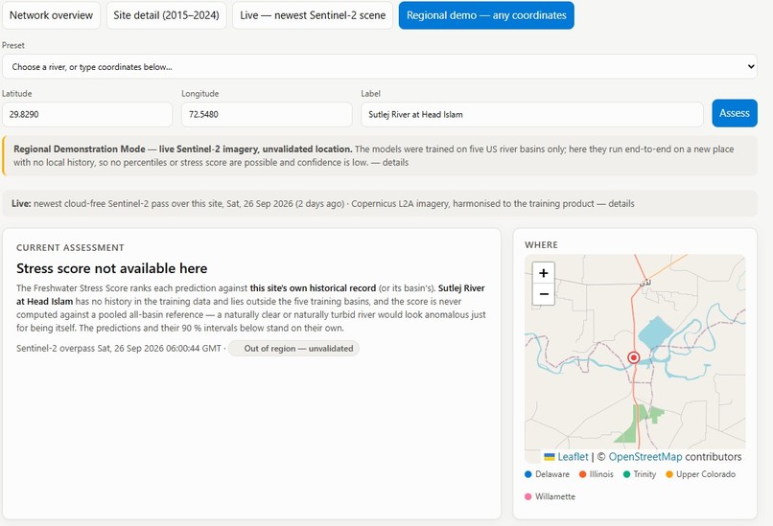The width and height of the screenshot is (773, 526).
Task: Click the WHERE map section label
Action: coord(541,244)
